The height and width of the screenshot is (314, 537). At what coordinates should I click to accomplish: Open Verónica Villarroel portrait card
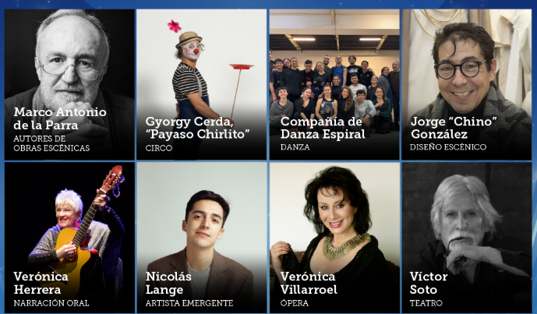[x=334, y=238]
